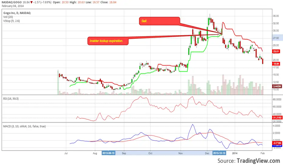The height and width of the screenshot is (167, 283).
Task: Click the Aug label on the time axis
Action: (x=95, y=153)
